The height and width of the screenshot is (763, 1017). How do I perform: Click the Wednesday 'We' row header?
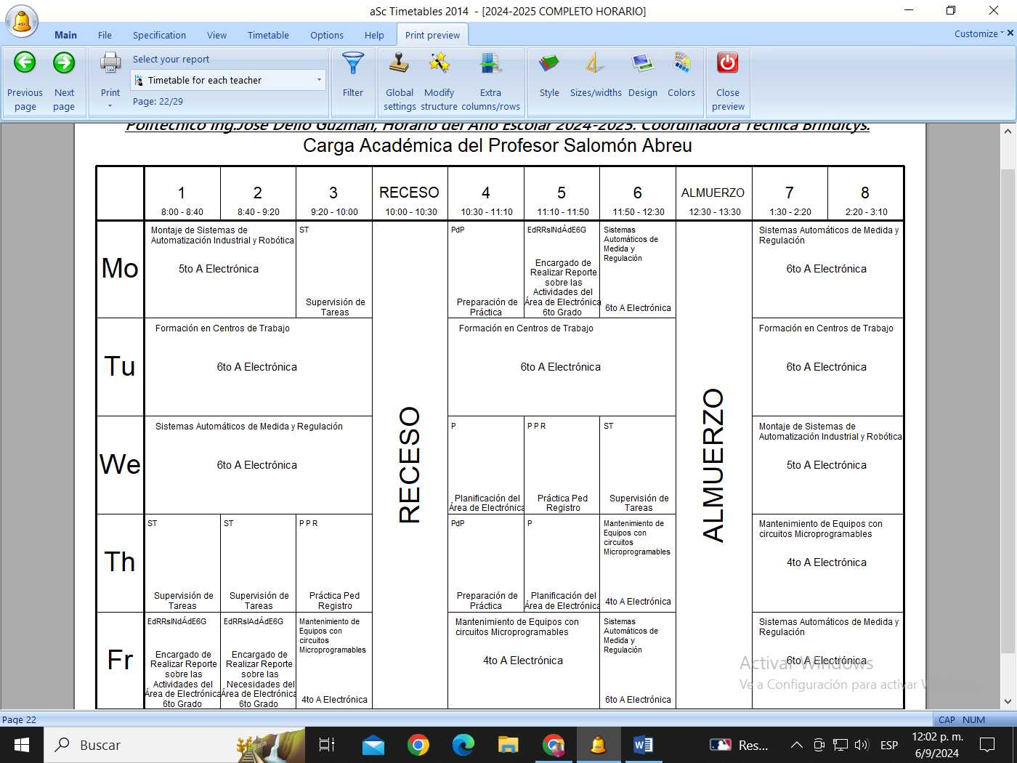[120, 464]
